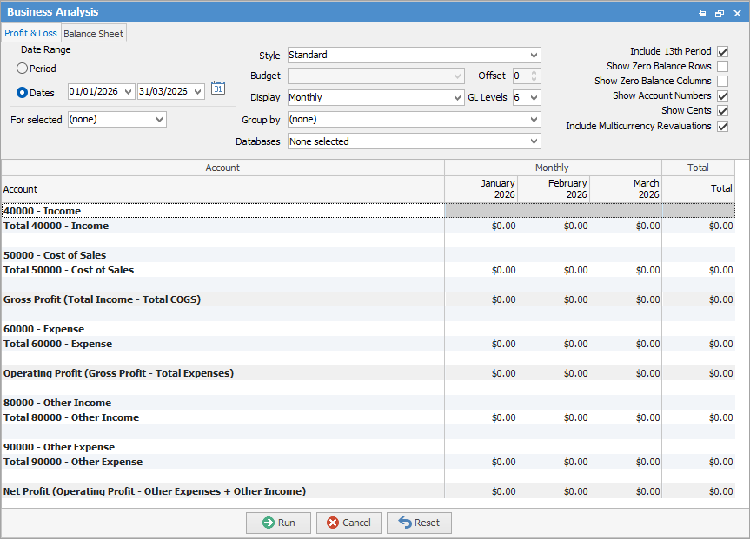
Task: Toggle Include 13th Period checkbox
Action: coord(723,51)
